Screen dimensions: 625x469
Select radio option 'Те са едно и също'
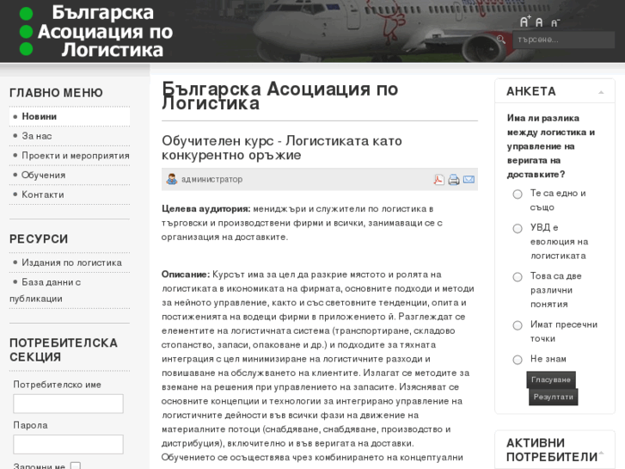[518, 194]
